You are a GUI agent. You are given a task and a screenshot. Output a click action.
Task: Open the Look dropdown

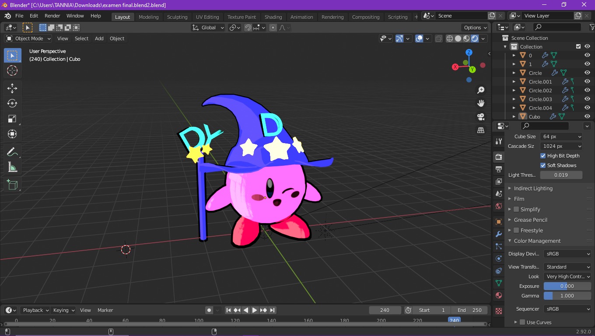(x=567, y=276)
